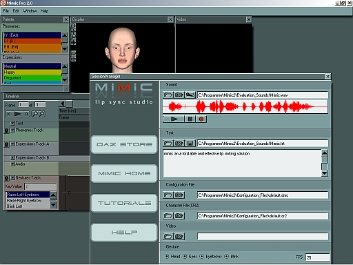The height and width of the screenshot is (265, 353).
Task: Click the DAZ STORE button
Action: [x=124, y=144]
